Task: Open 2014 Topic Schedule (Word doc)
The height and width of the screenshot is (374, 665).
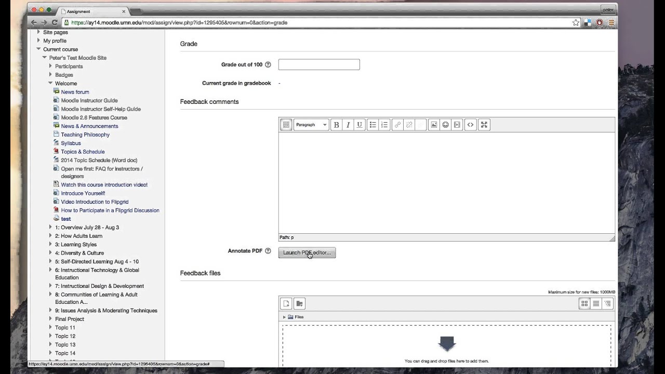Action: pos(99,161)
